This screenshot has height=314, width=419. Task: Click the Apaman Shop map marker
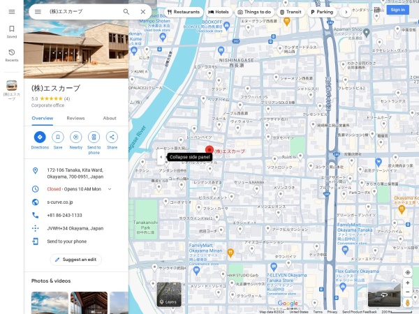click(367, 33)
